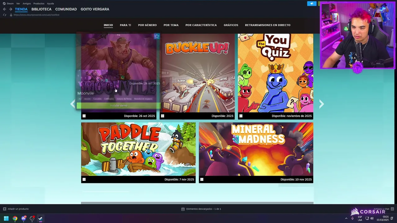Screen dimensions: 397x223
Task: Open the Windows Start menu
Action: coord(6,218)
